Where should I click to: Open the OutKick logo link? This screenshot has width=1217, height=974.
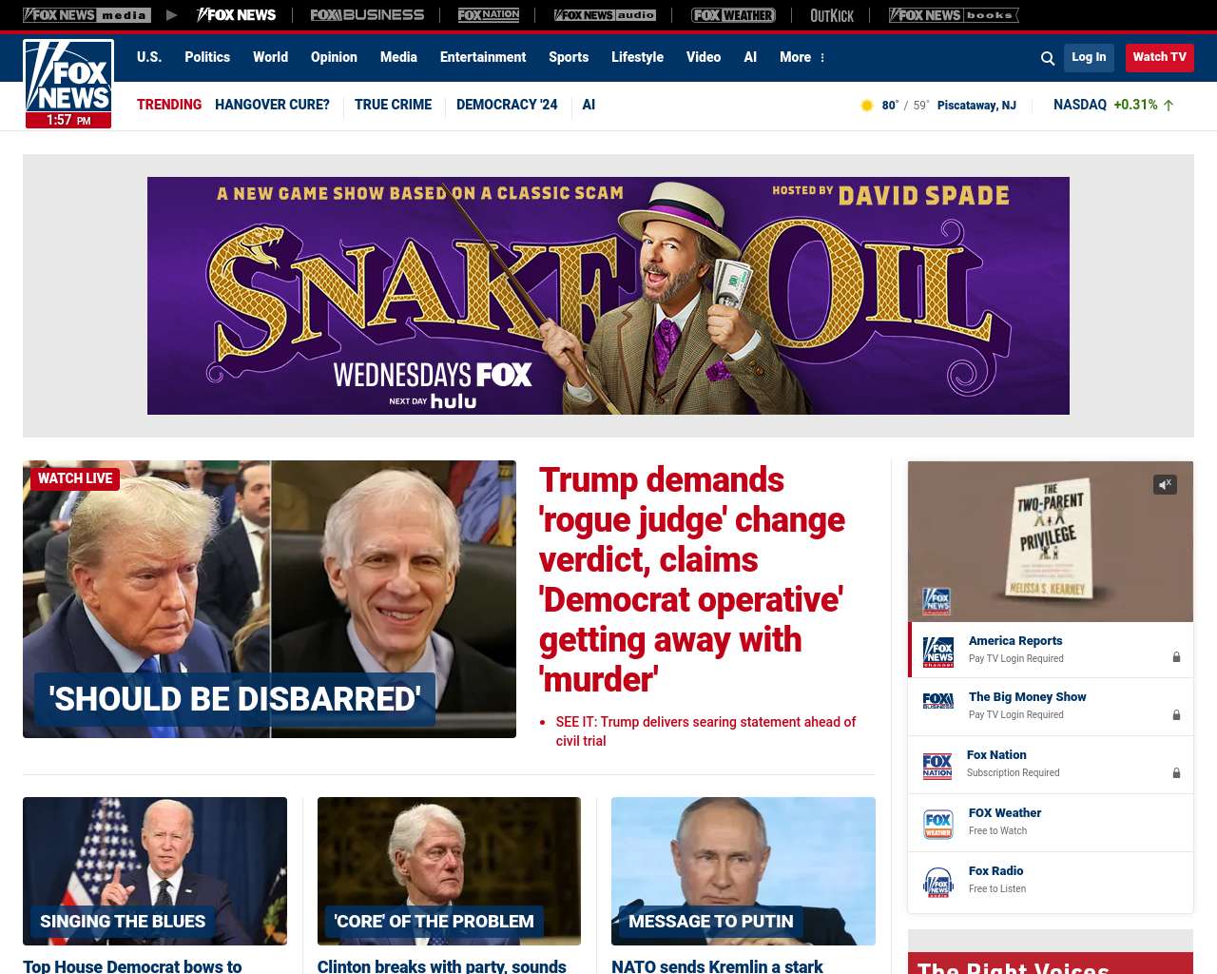(x=832, y=15)
